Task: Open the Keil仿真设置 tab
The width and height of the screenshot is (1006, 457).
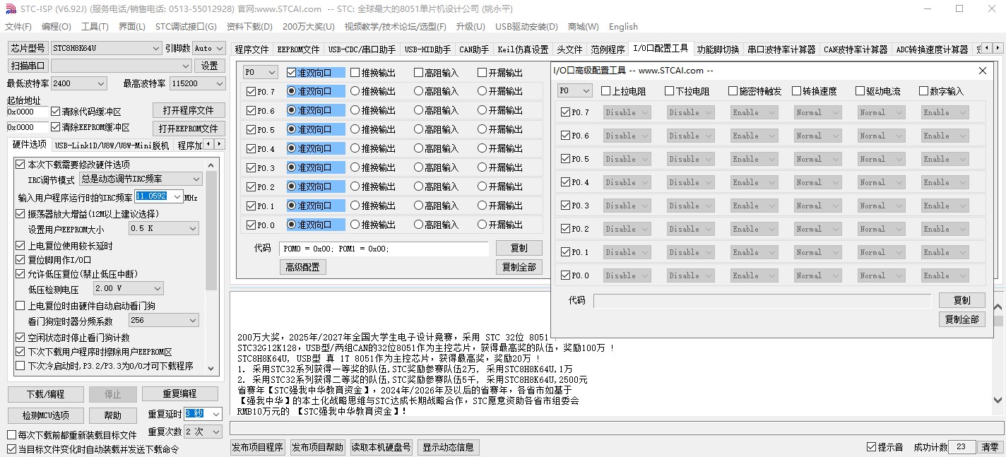Action: tap(523, 49)
